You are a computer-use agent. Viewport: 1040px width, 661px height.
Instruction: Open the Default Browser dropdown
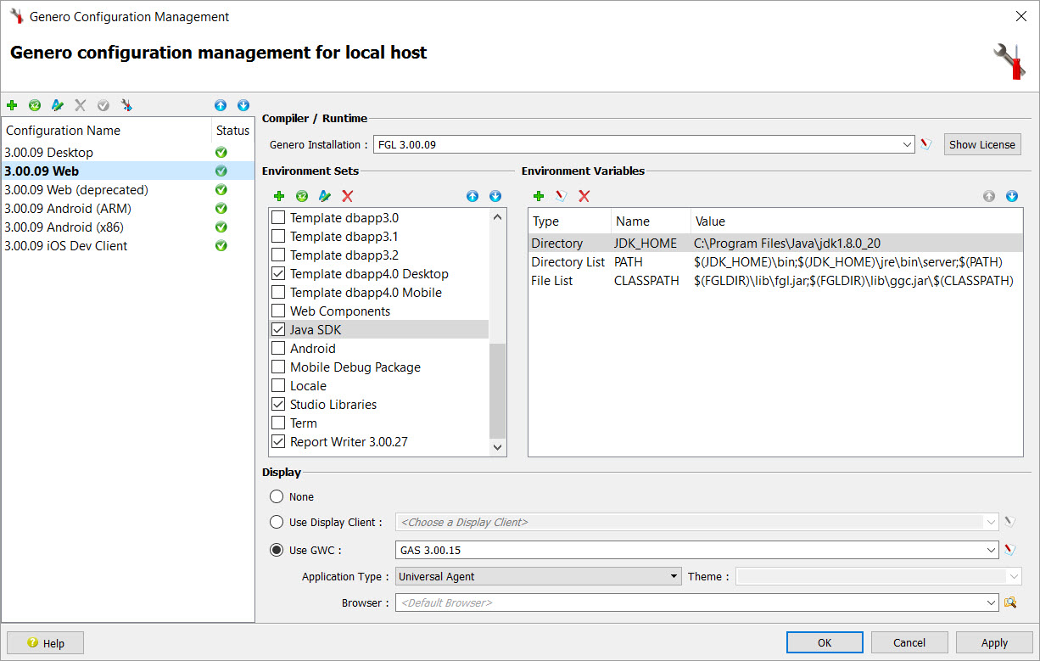[992, 602]
